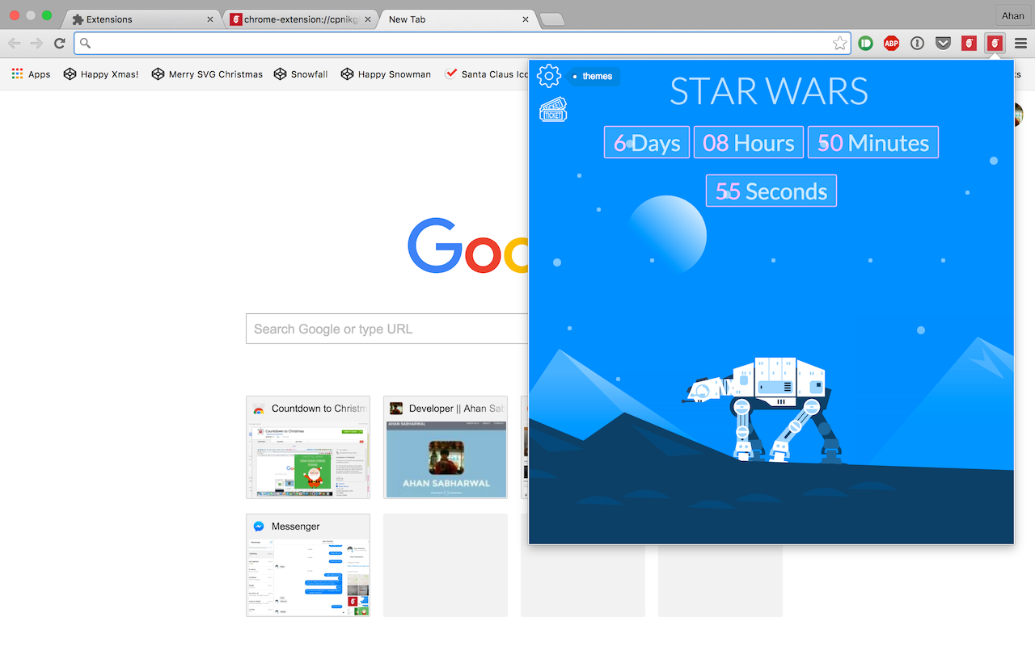Open the Messenger thumbnail
This screenshot has height=646, width=1035.
[308, 565]
